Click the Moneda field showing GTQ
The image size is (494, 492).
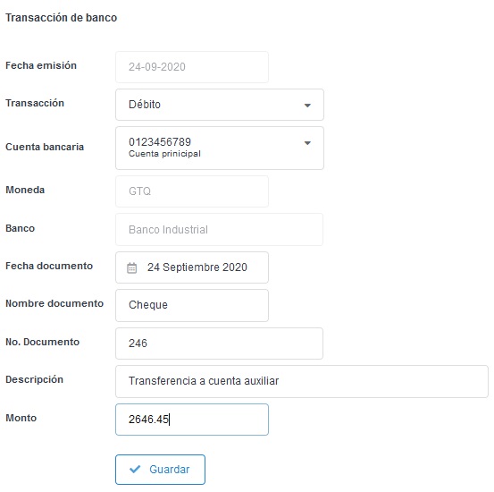(x=192, y=191)
